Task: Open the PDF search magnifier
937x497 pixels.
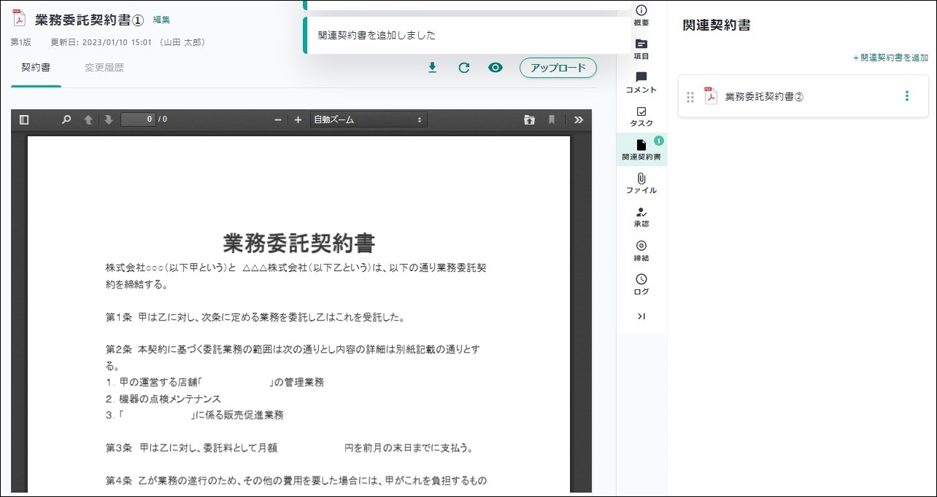Action: (66, 120)
